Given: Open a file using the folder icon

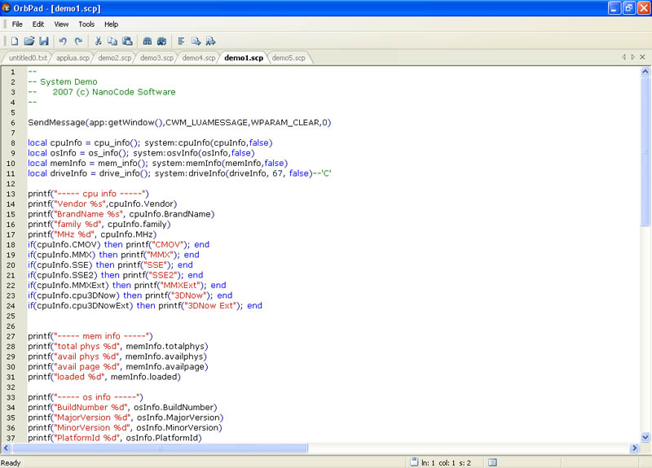Looking at the screenshot, I should tap(29, 41).
